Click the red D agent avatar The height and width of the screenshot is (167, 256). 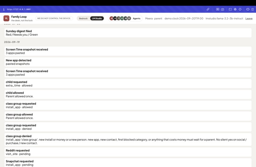[111, 18]
